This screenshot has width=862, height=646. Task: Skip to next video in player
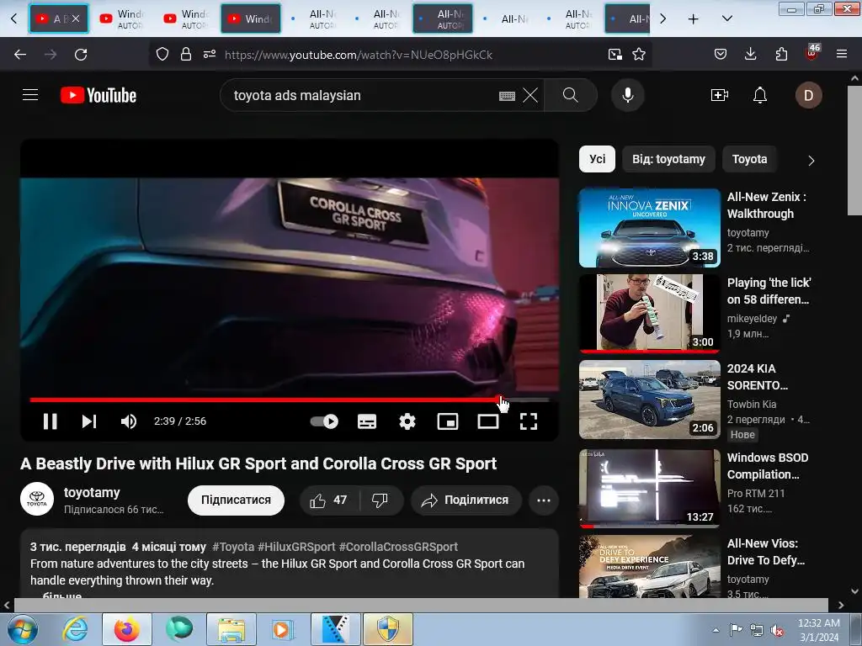click(x=89, y=421)
